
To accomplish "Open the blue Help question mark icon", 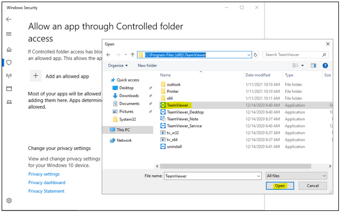I will [325, 65].
